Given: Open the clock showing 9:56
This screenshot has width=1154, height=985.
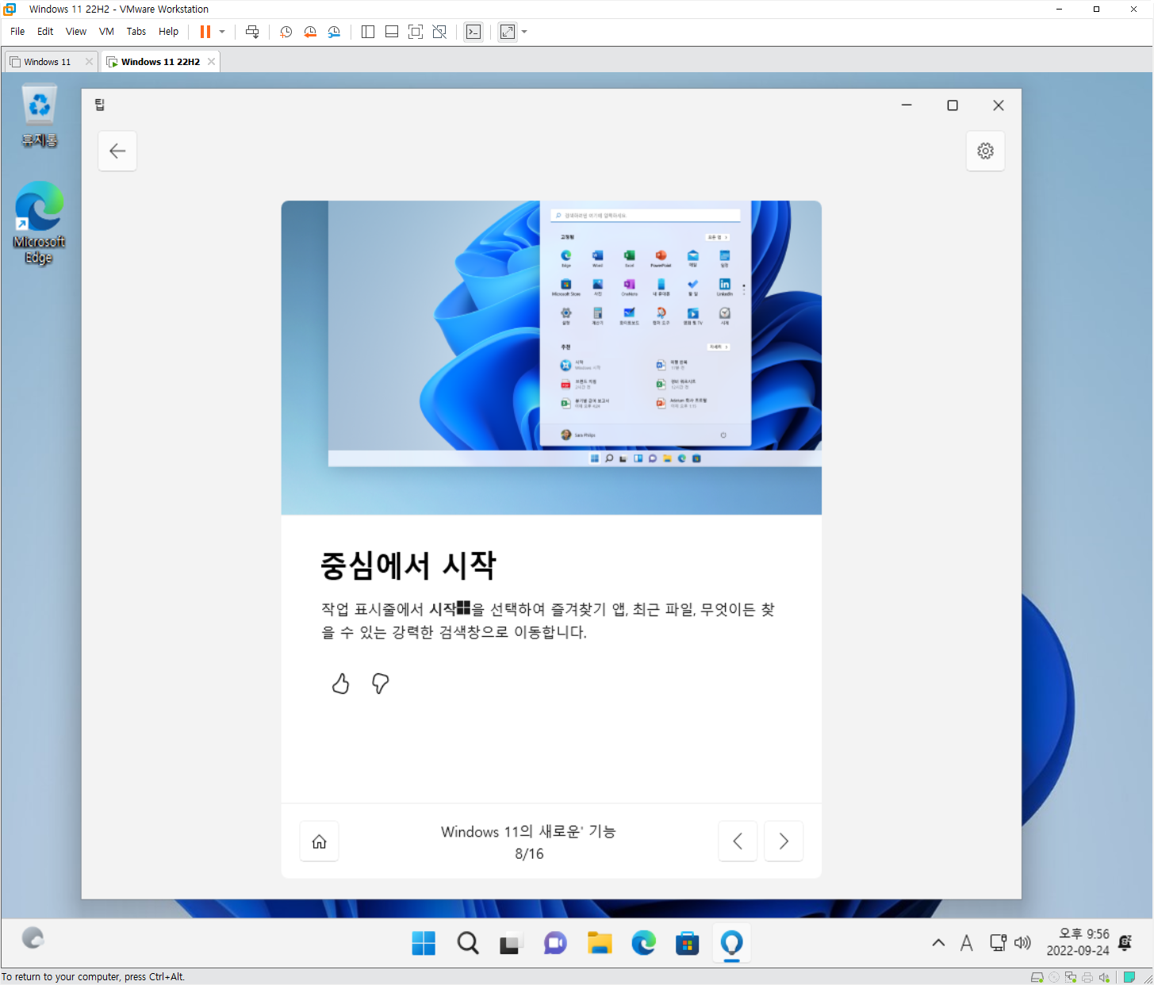Looking at the screenshot, I should click(x=1078, y=942).
